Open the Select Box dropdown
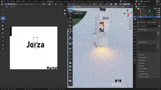 [13, 7]
